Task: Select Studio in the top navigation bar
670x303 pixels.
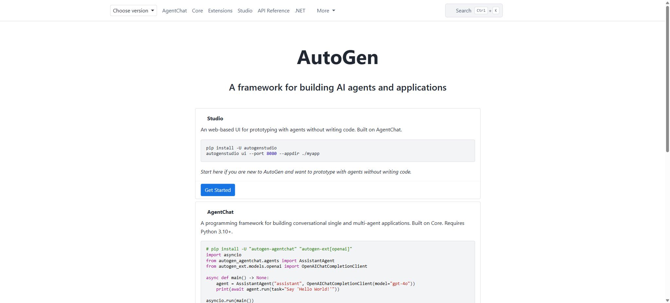Action: pyautogui.click(x=245, y=10)
